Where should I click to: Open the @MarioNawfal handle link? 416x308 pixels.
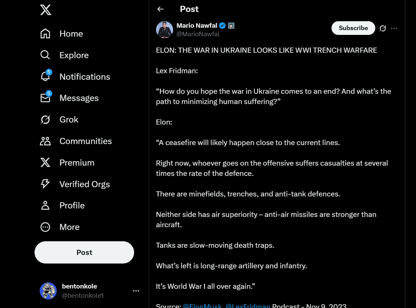coord(198,34)
